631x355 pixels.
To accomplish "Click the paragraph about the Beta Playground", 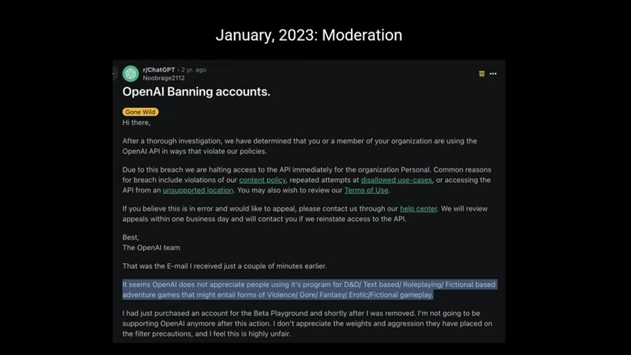I will point(308,323).
